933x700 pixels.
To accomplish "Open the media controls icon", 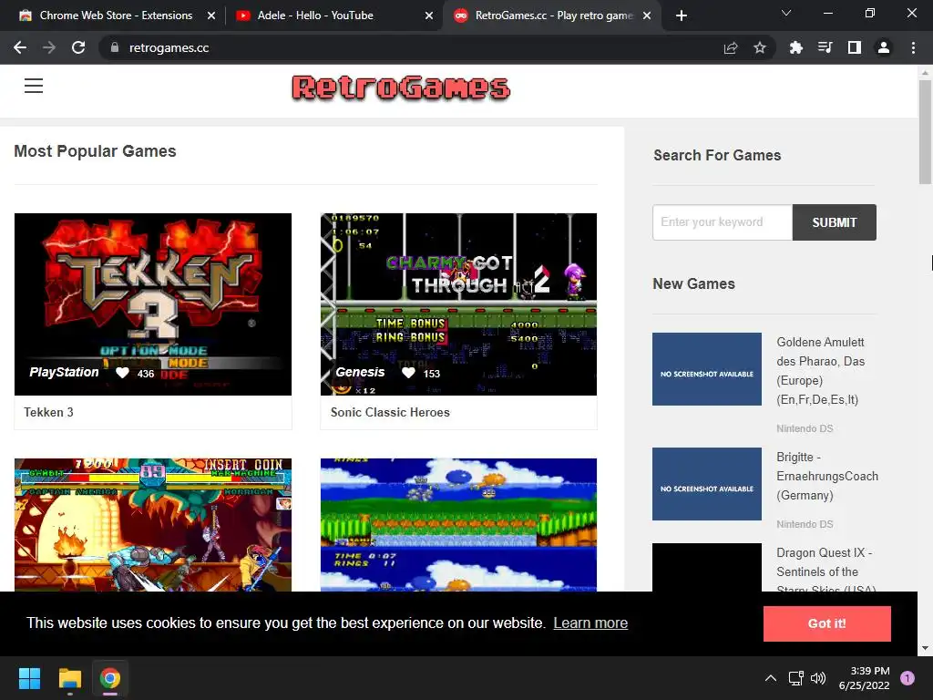I will [825, 47].
